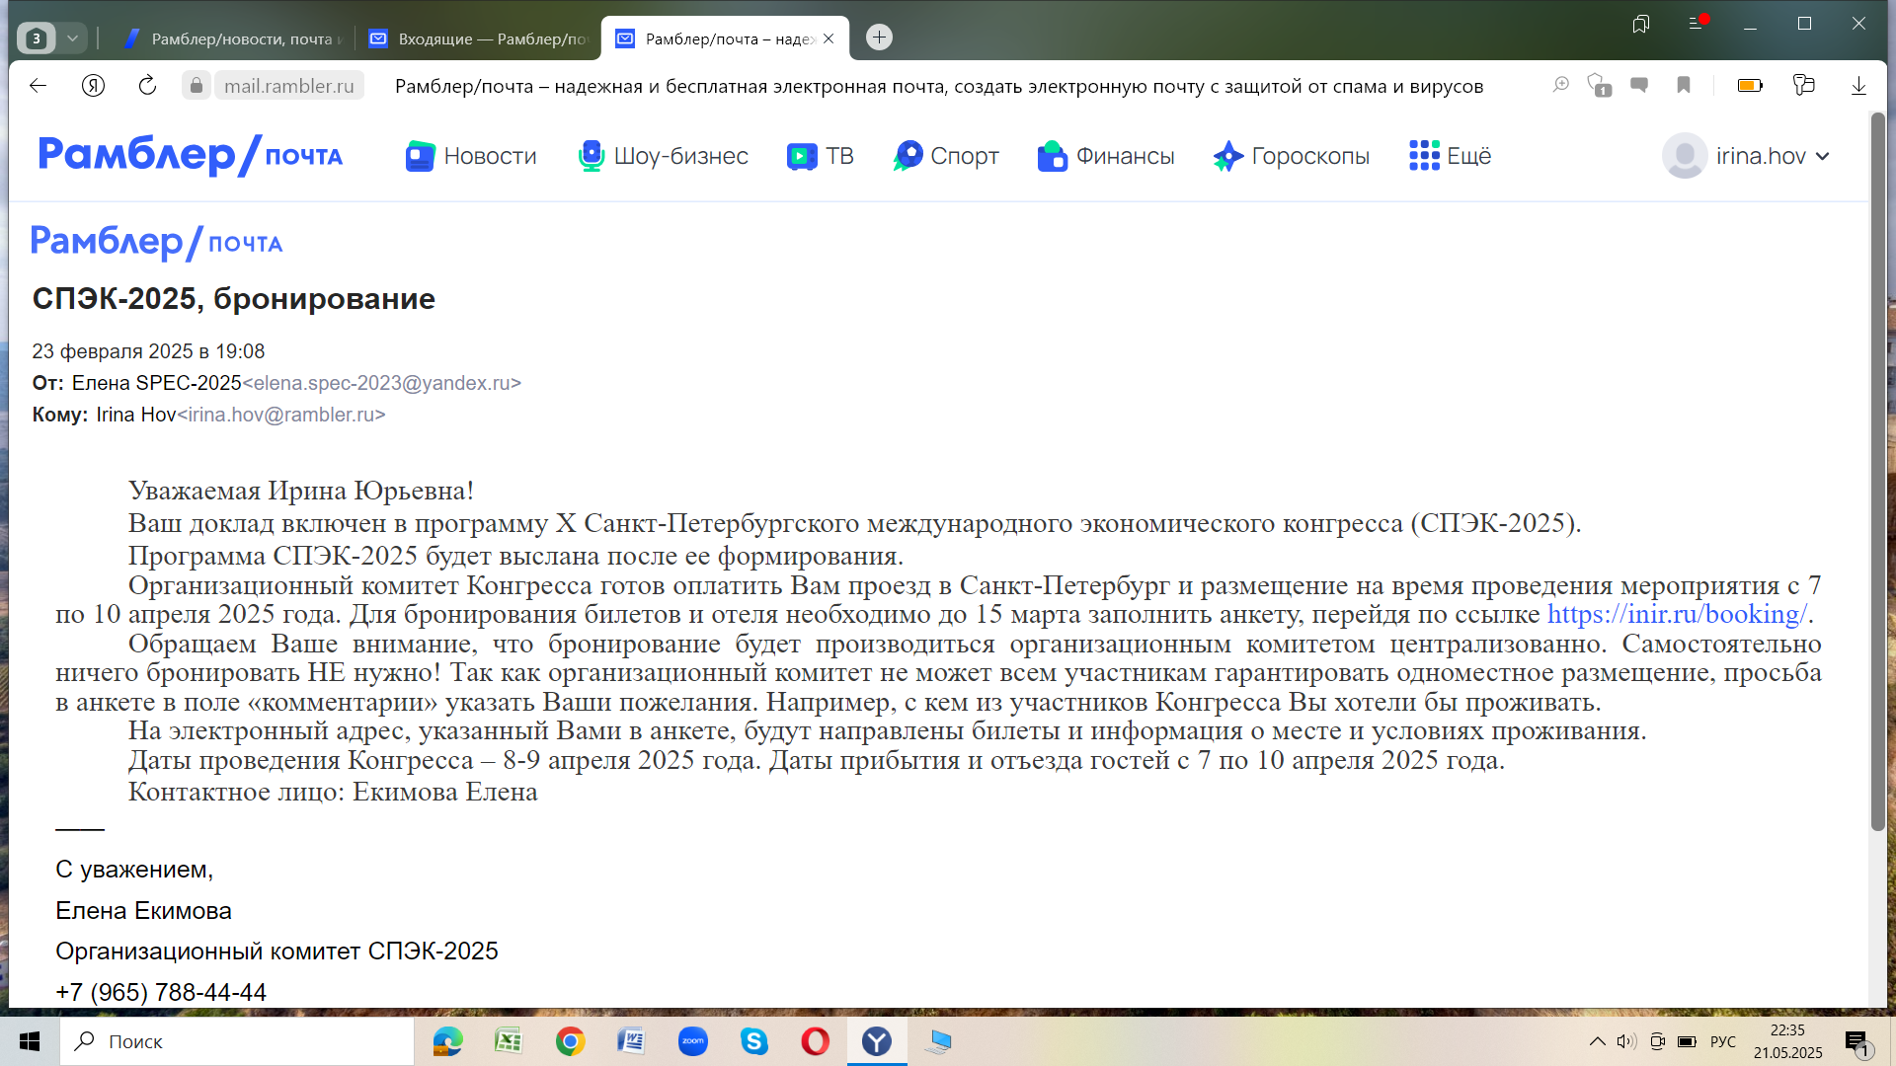Open the browser main menu icon
The width and height of the screenshot is (1896, 1066).
pyautogui.click(x=1698, y=24)
